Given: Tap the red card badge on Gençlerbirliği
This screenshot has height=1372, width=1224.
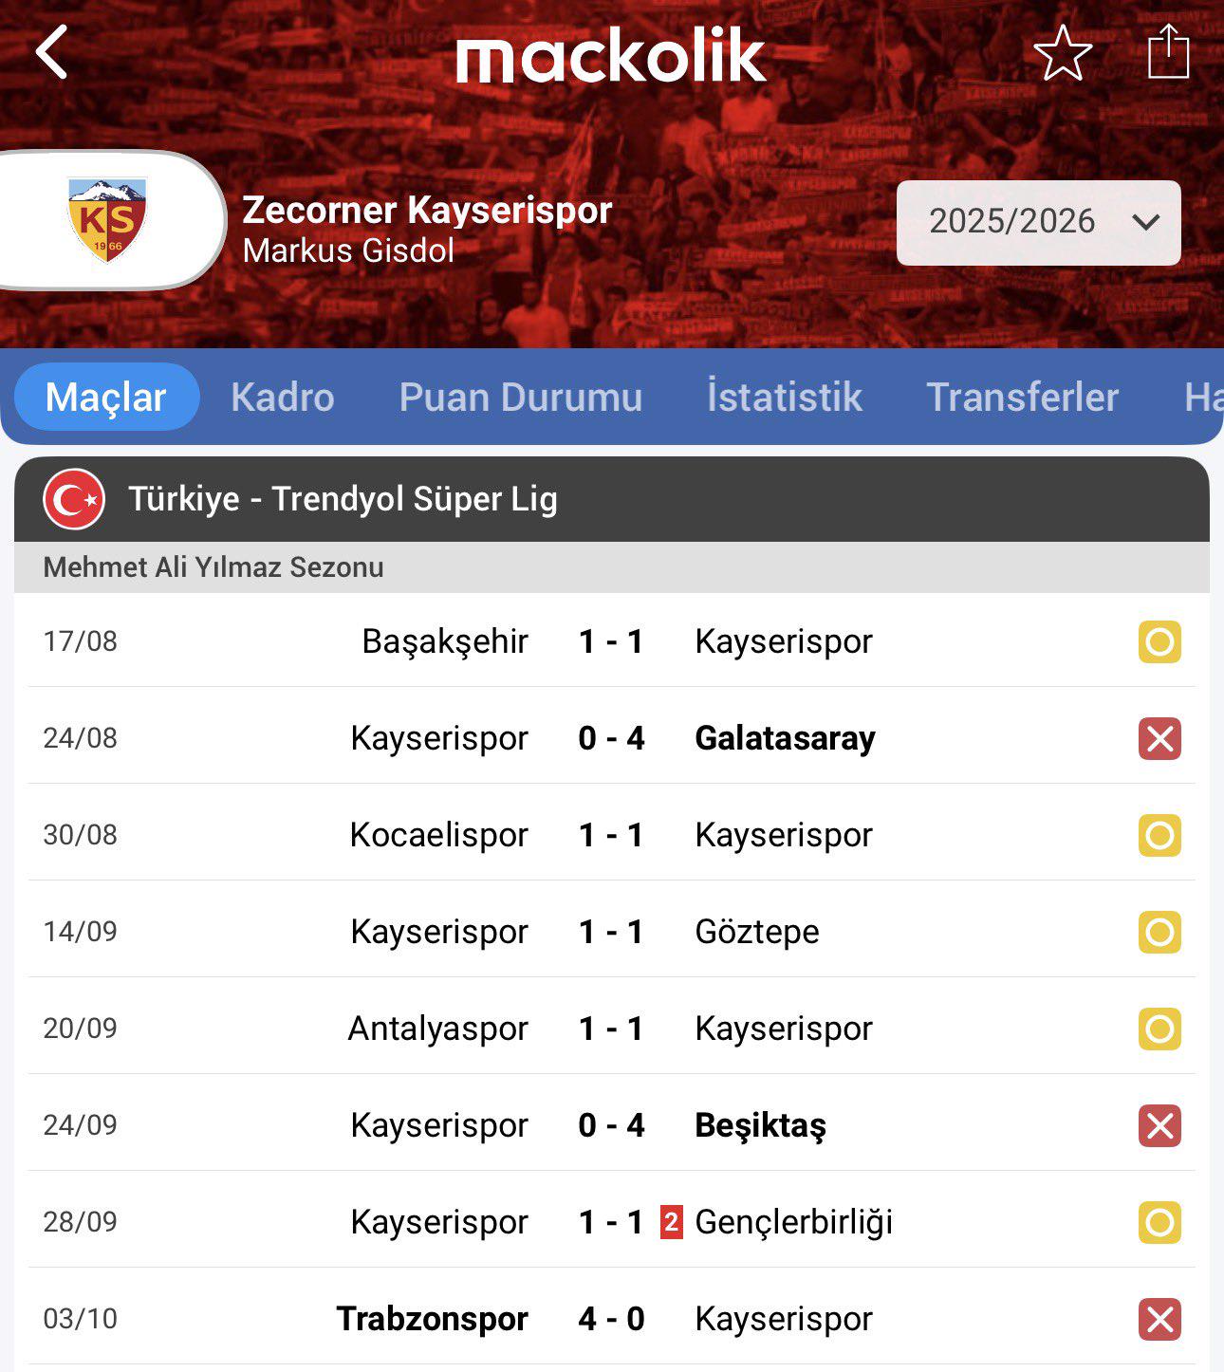Looking at the screenshot, I should [x=671, y=1222].
